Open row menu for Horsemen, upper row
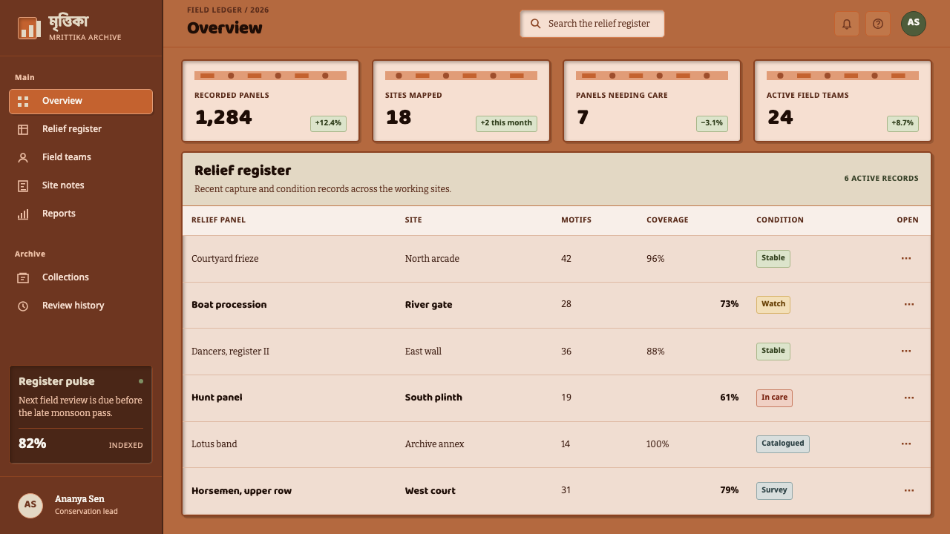 click(x=909, y=490)
